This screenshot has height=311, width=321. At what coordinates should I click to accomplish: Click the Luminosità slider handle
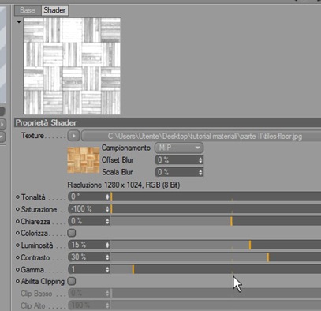(250, 245)
